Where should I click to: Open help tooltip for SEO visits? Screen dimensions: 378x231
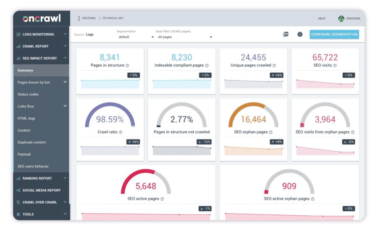coord(335,66)
